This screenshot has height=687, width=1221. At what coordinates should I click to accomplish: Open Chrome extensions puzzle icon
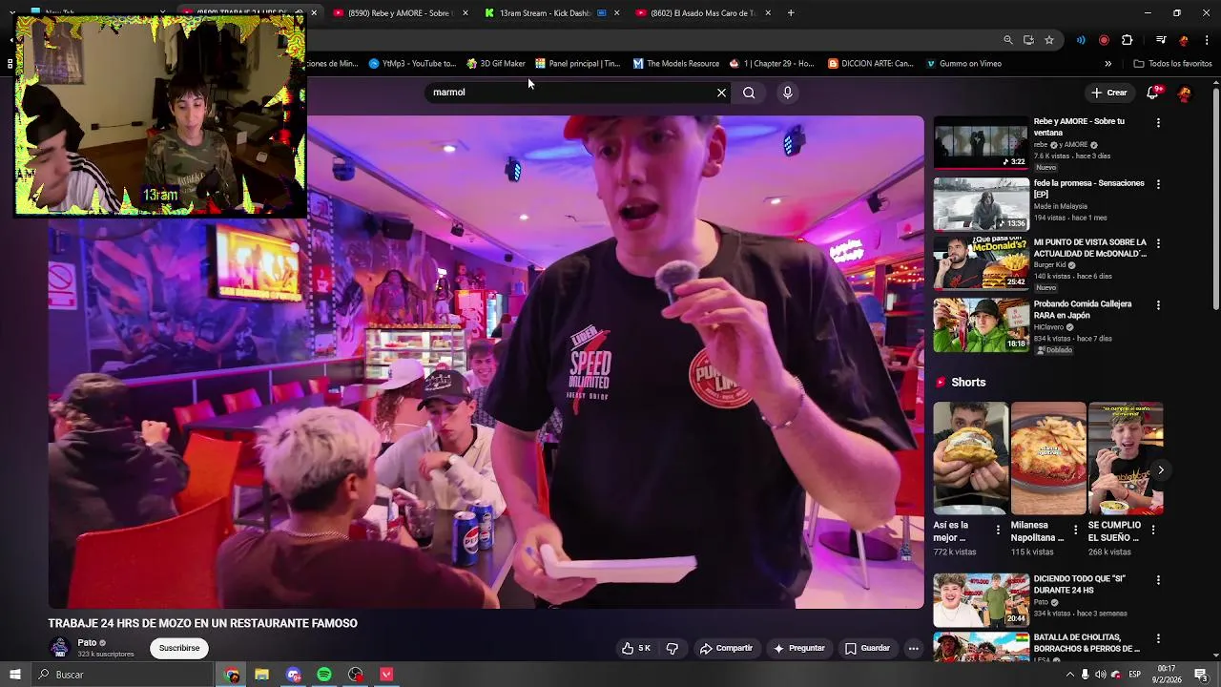coord(1128,40)
